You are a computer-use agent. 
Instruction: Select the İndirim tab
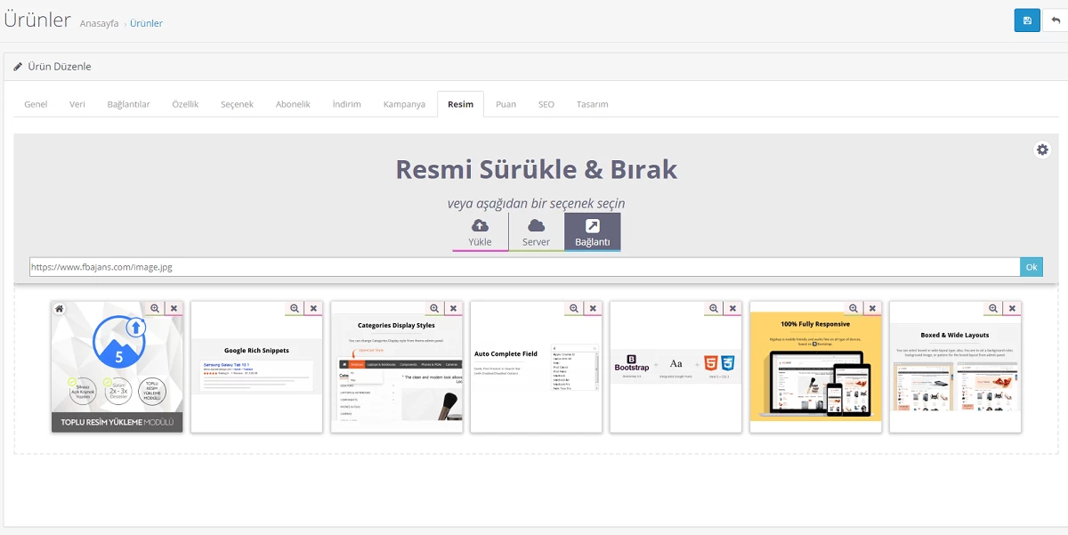[347, 104]
